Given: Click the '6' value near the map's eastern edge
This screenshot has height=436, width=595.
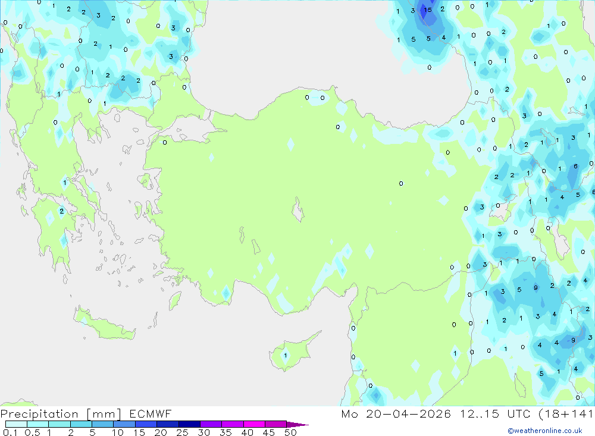Looking at the screenshot, I should (575, 166).
